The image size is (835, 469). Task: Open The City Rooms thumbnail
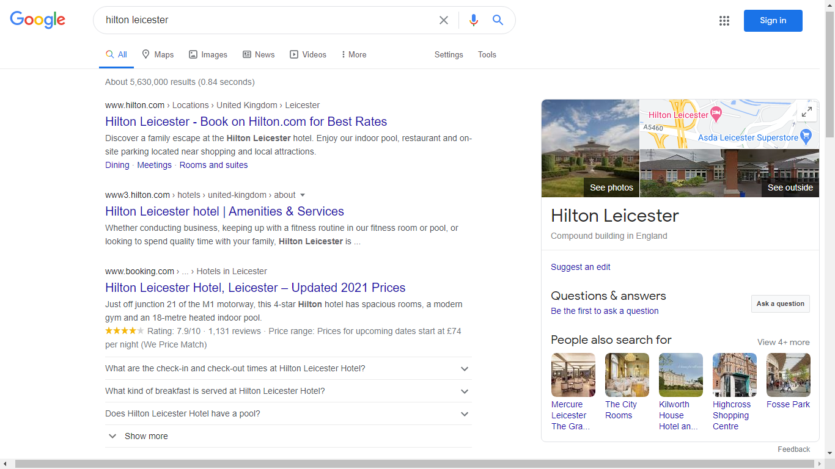coord(627,375)
